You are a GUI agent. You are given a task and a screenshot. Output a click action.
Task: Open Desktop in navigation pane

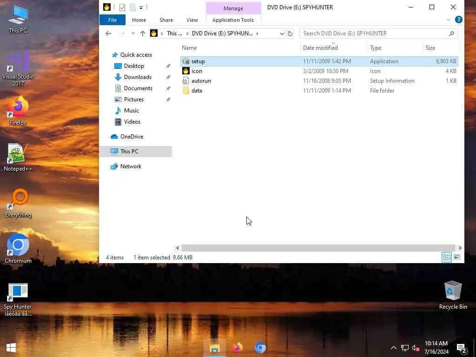point(134,66)
